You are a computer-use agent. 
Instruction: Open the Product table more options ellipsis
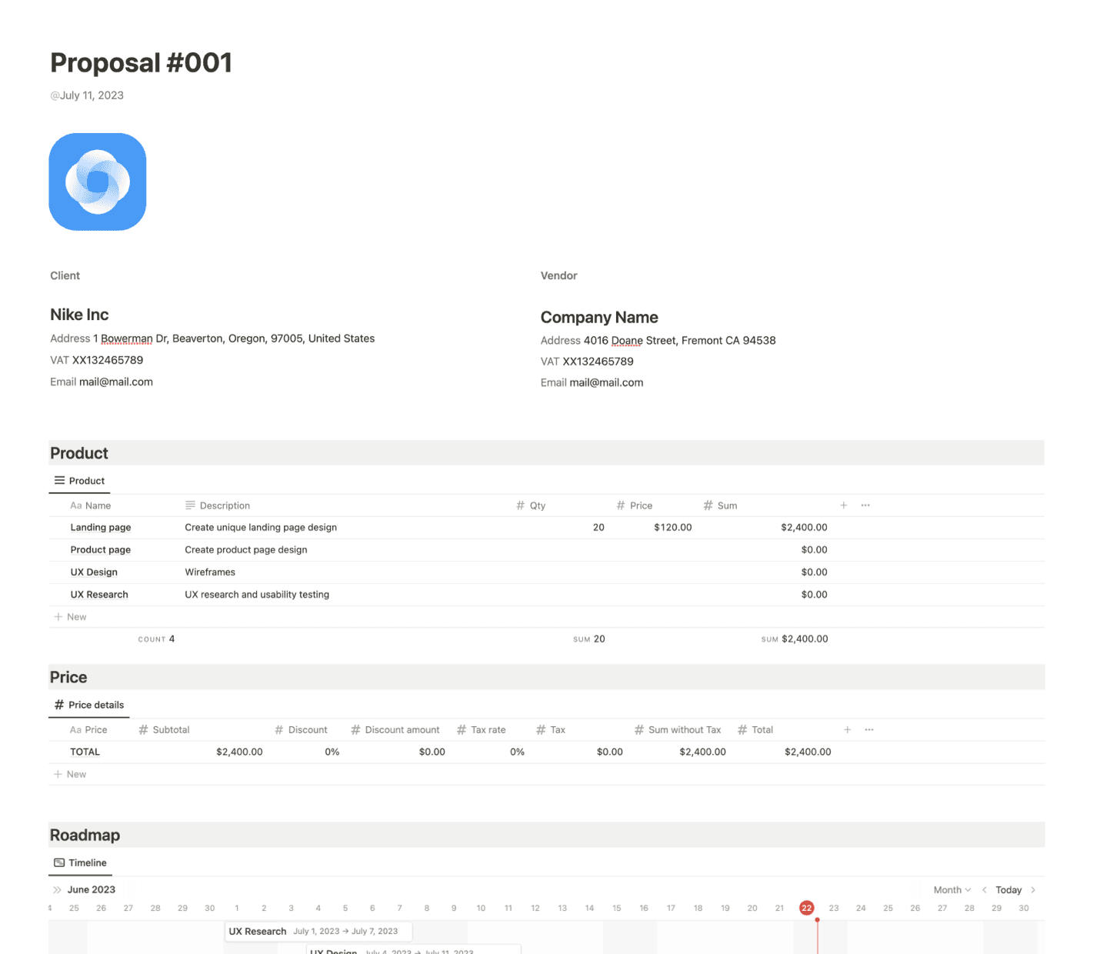click(x=865, y=505)
